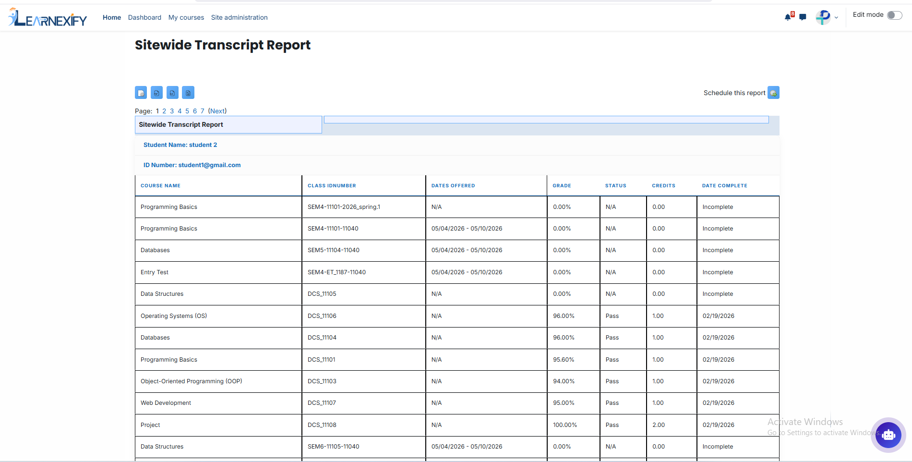The width and height of the screenshot is (912, 462).
Task: Open the user profile menu dropdown
Action: (827, 17)
